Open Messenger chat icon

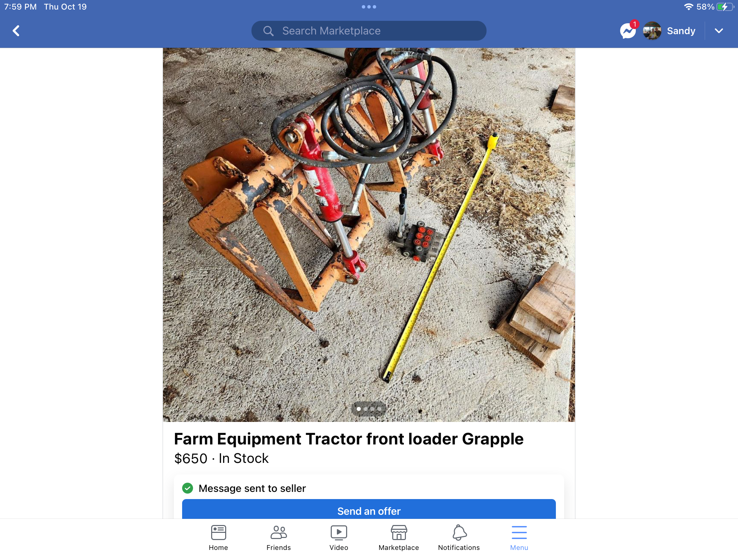628,31
